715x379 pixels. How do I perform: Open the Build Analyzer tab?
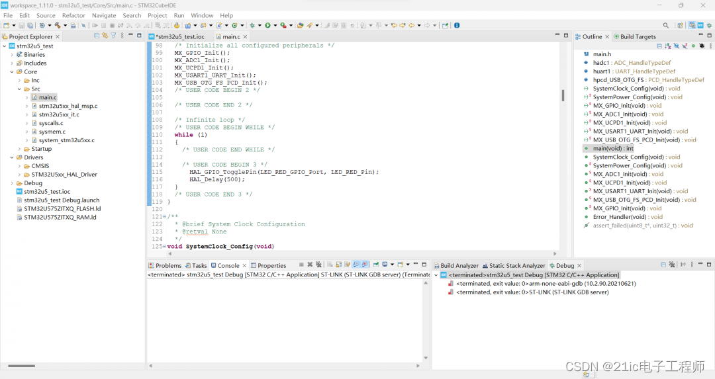click(x=456, y=266)
